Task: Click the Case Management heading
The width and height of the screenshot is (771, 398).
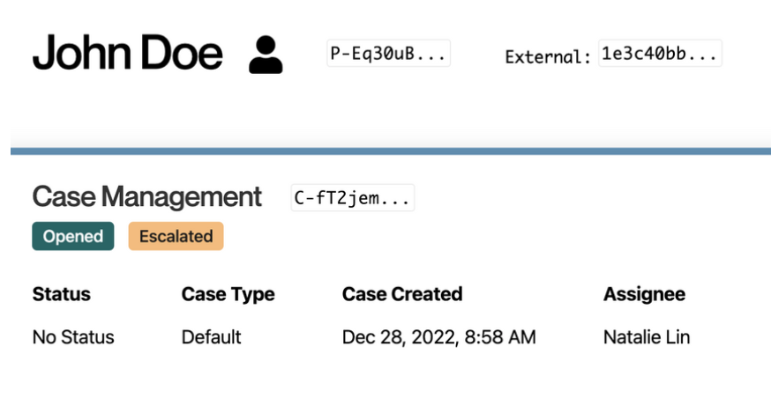Action: pyautogui.click(x=146, y=196)
